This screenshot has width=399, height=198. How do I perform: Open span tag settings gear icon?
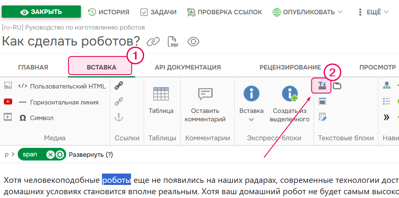coord(60,155)
